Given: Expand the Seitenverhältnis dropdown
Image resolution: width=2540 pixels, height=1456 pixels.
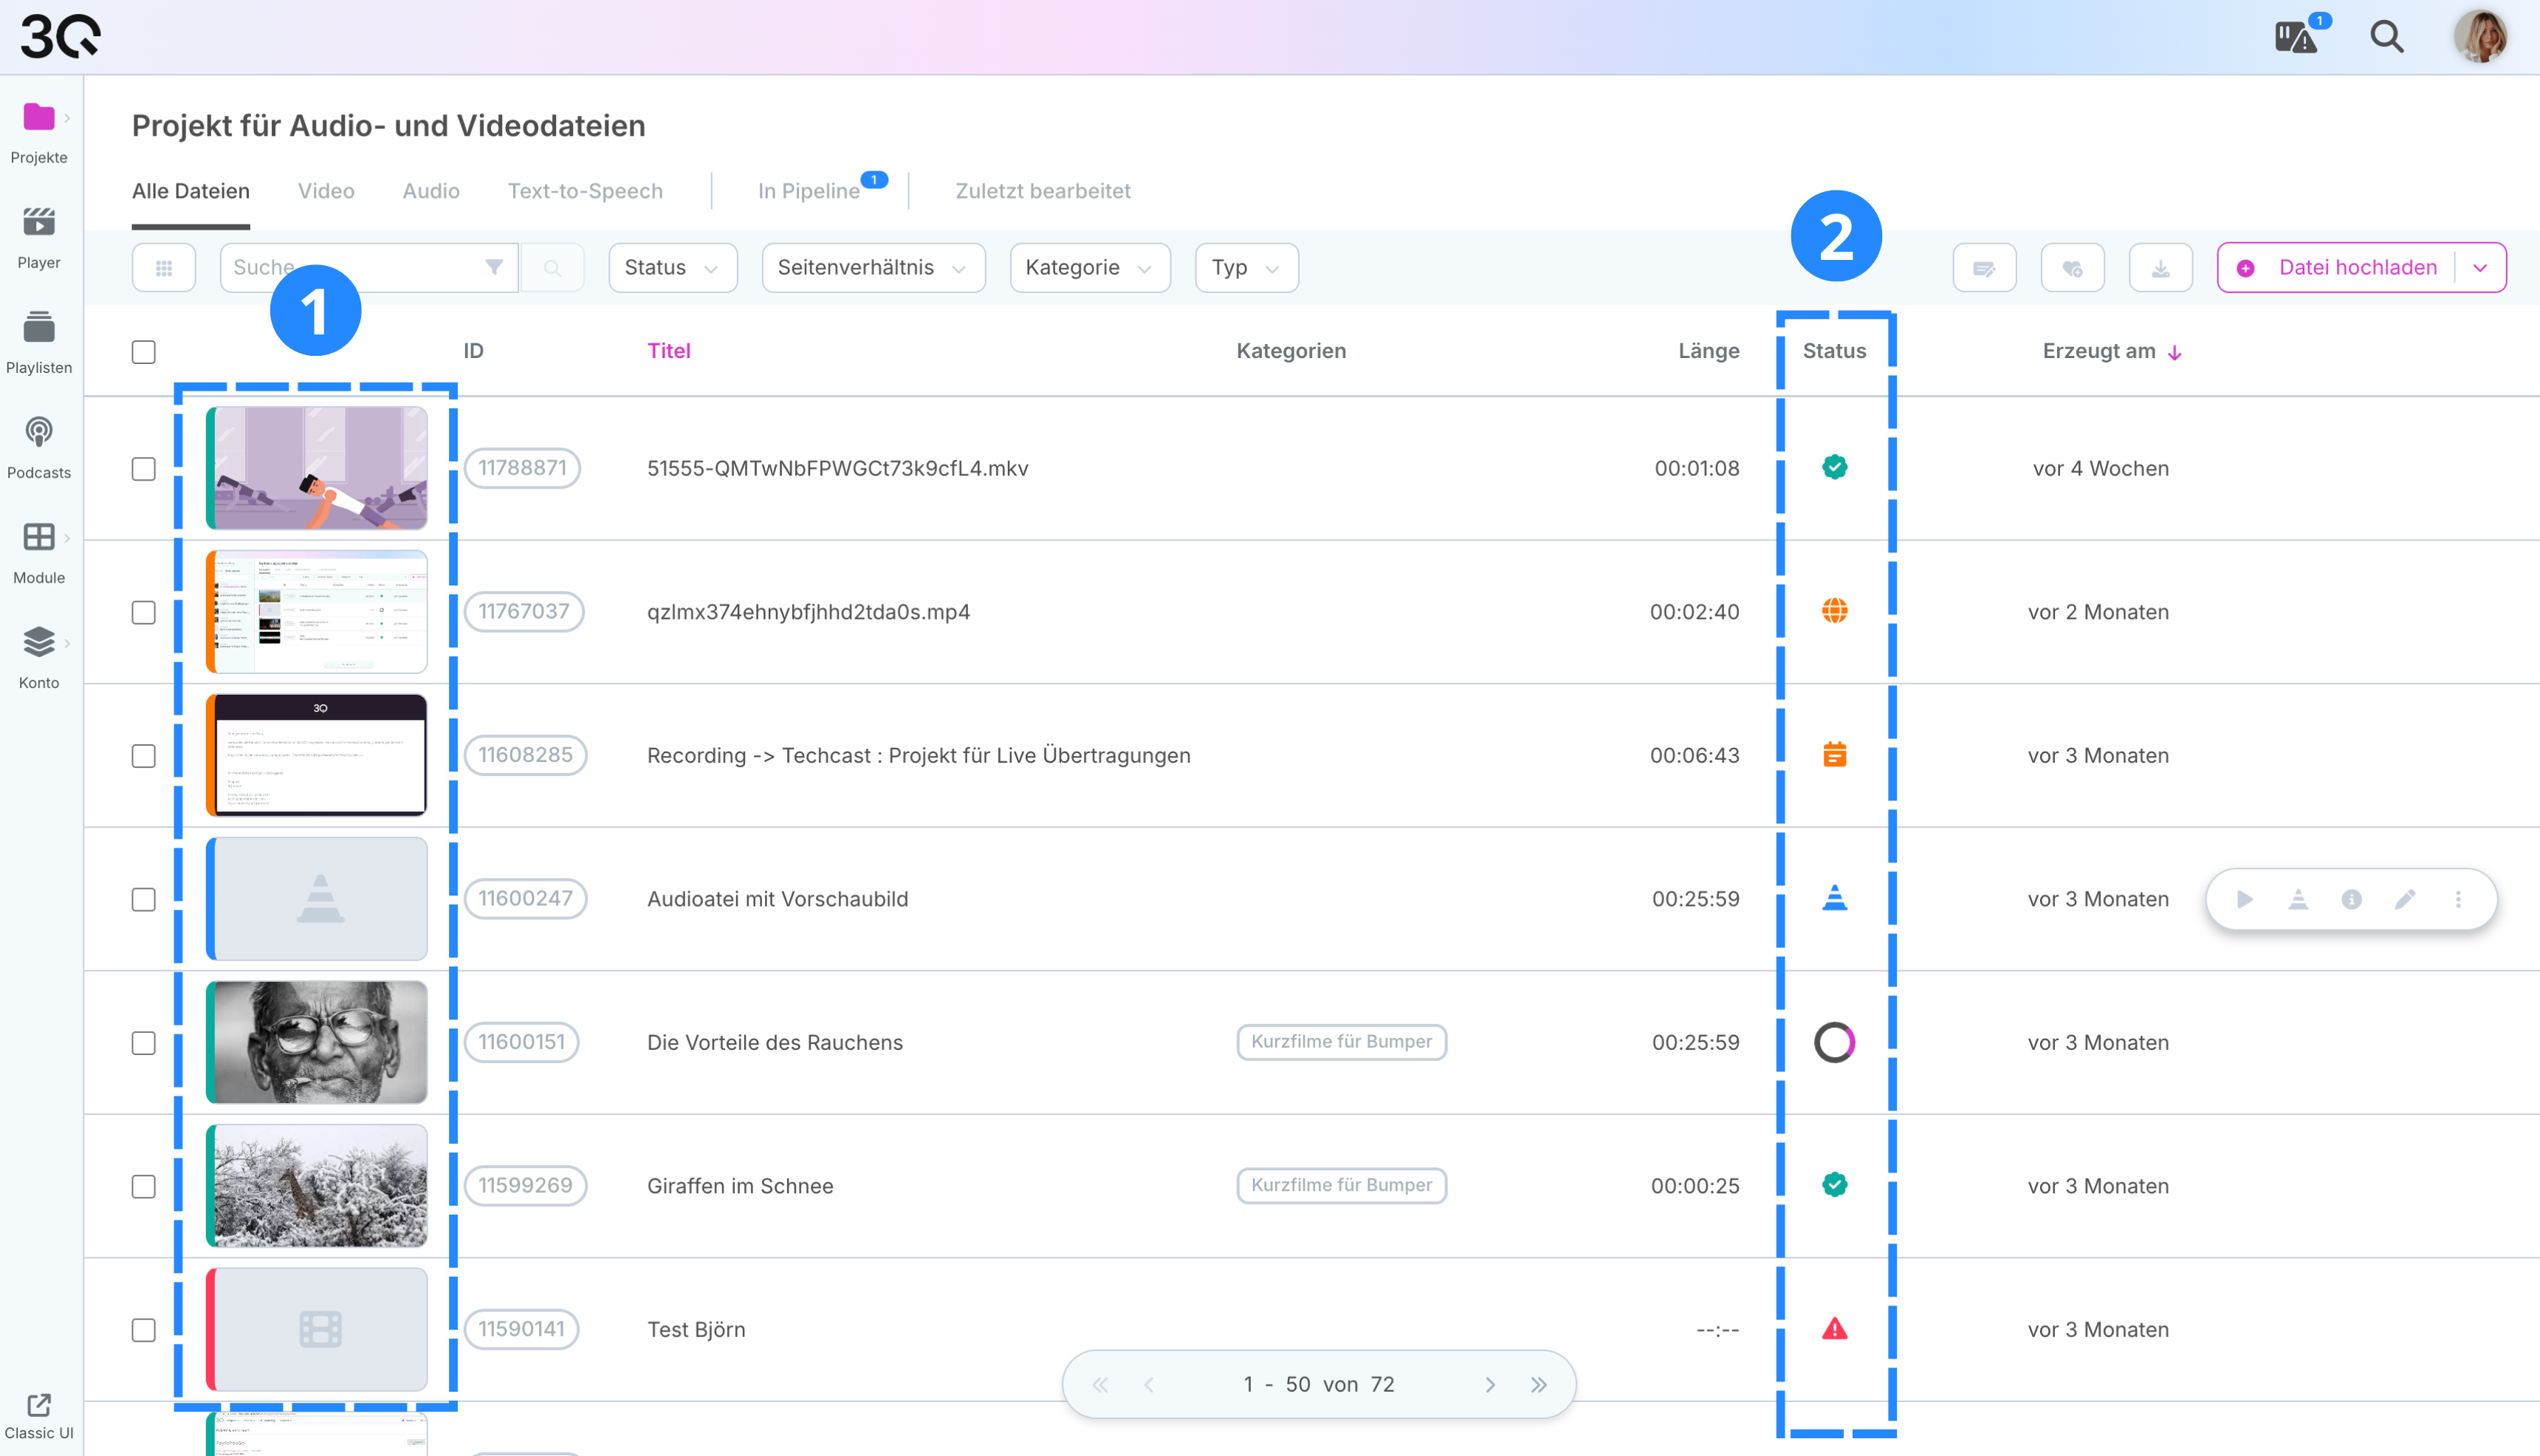Looking at the screenshot, I should (872, 268).
